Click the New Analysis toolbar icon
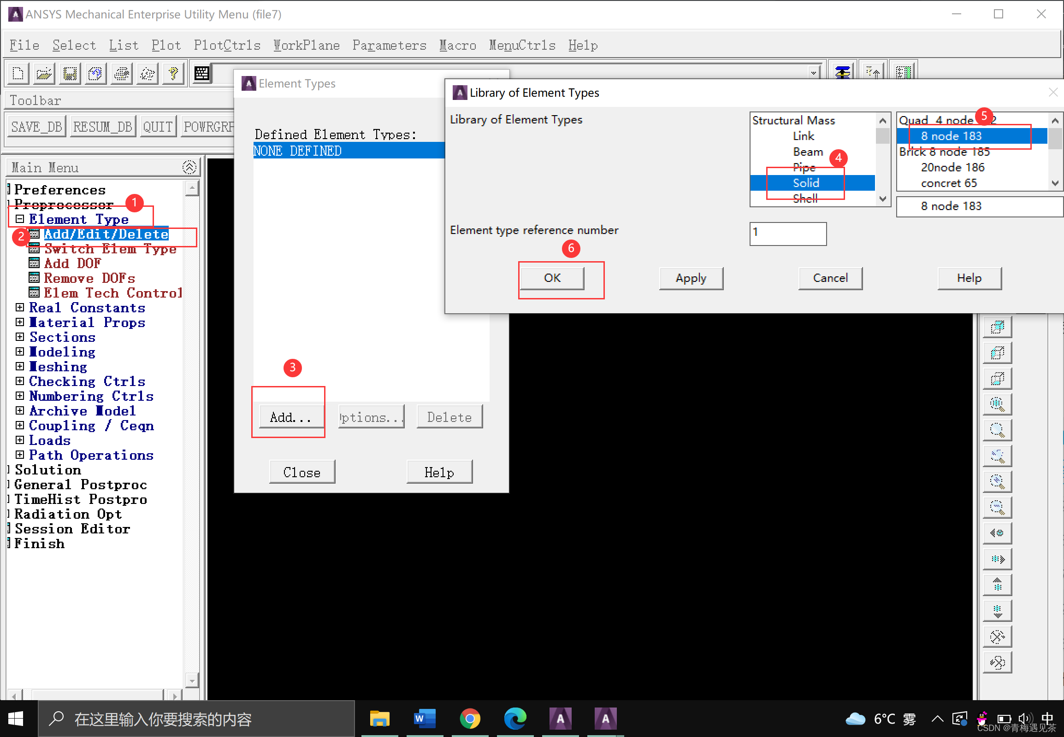 (18, 73)
